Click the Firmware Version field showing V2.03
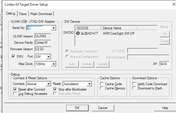This screenshot has height=113, width=176. click(x=43, y=49)
